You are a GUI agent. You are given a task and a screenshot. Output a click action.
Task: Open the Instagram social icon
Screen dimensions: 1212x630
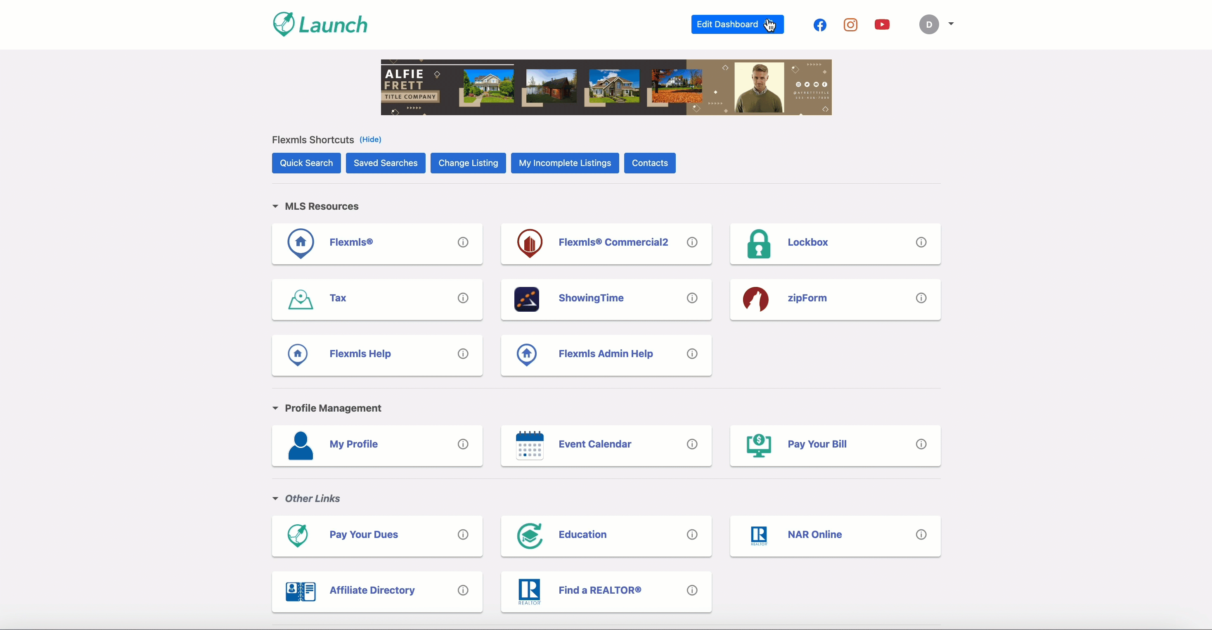click(850, 24)
